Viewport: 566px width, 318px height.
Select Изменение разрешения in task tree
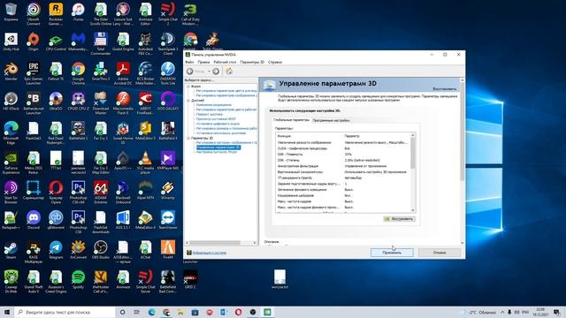[x=214, y=105]
